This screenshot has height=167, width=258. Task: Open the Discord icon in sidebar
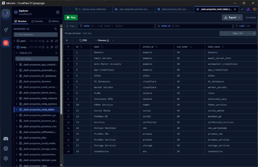[6, 139]
